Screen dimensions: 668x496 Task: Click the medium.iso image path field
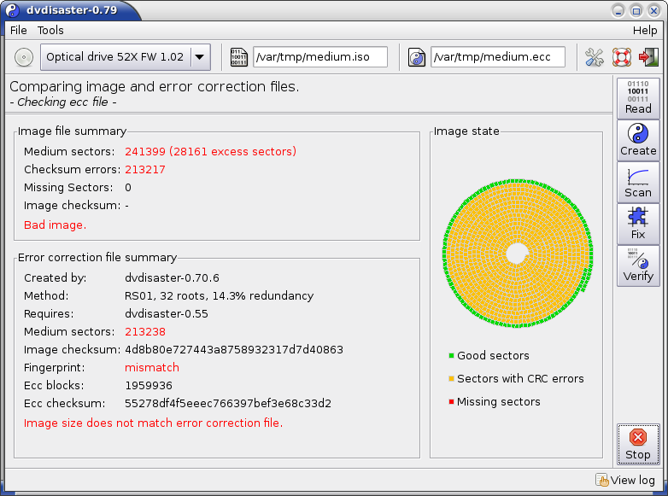point(320,57)
